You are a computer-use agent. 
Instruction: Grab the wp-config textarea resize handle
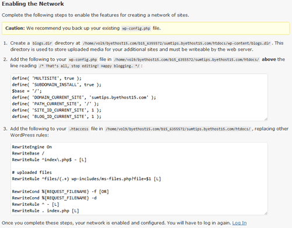(x=266, y=119)
